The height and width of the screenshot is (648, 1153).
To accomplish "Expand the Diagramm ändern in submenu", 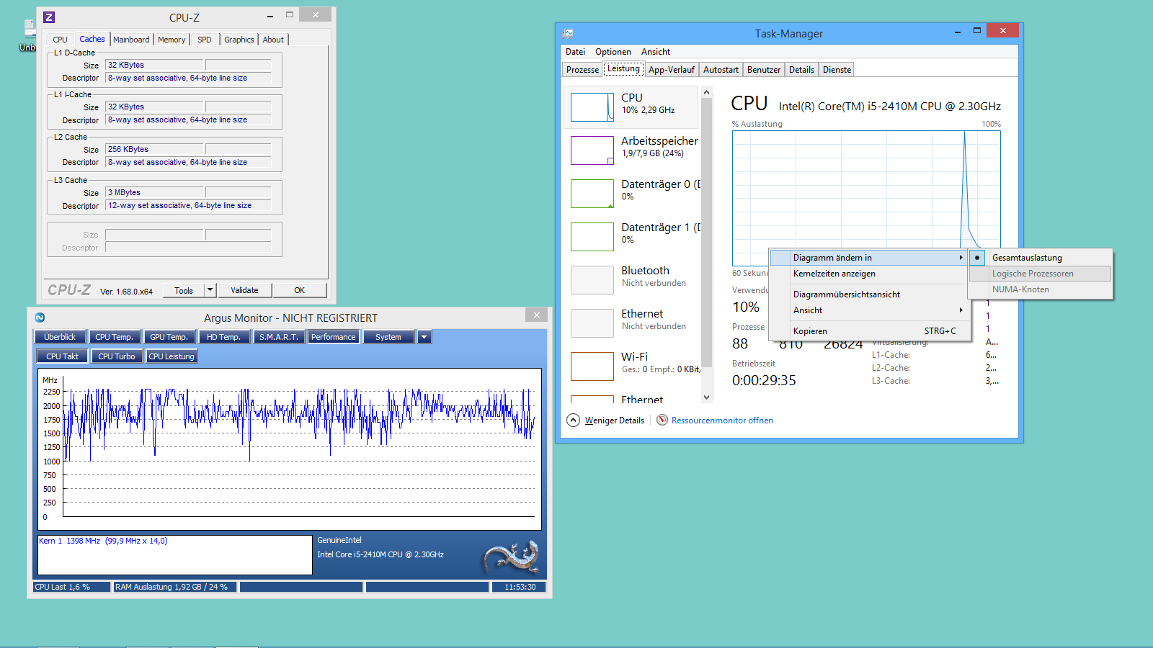I will 868,258.
